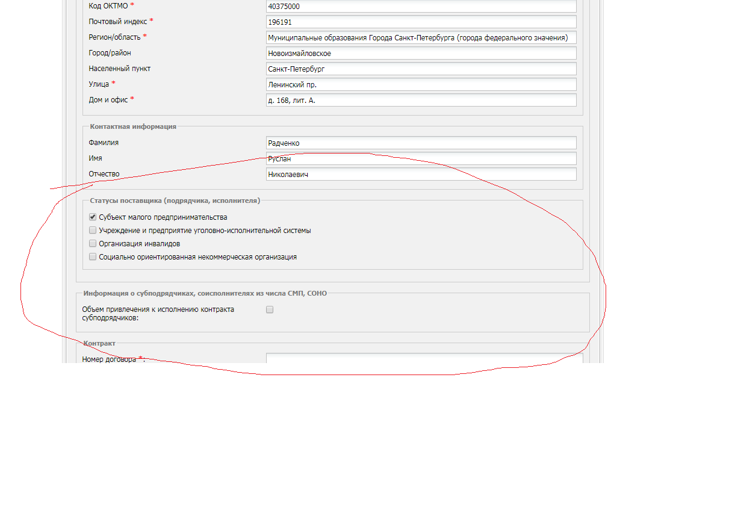Click Объем привлечения к исполнению контракта label
732x513 pixels.
pos(158,314)
